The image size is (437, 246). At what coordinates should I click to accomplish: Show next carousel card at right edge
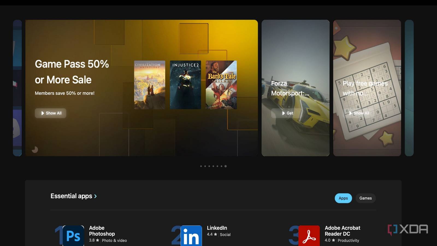pos(409,88)
